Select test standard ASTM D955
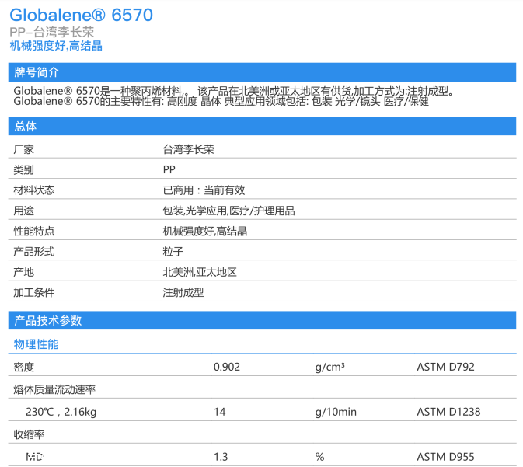This screenshot has width=523, height=467. (x=445, y=457)
